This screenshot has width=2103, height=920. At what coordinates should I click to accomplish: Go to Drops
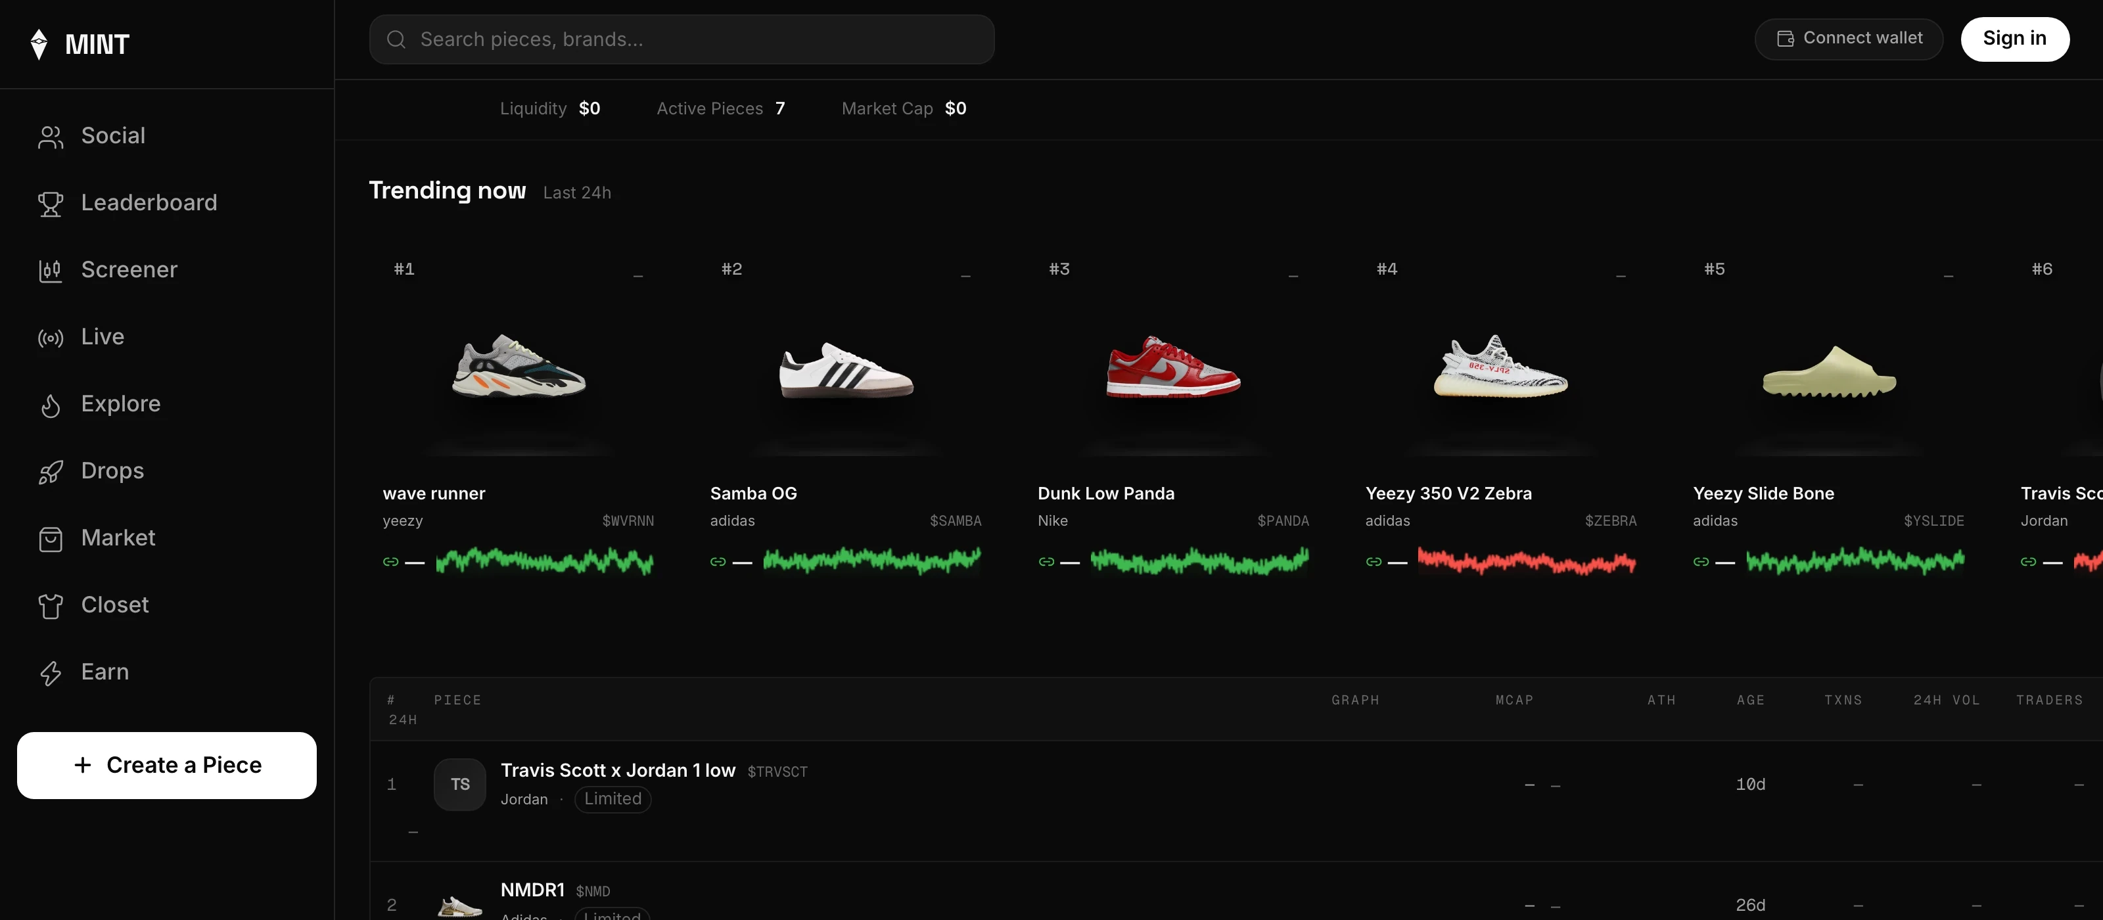tap(112, 471)
